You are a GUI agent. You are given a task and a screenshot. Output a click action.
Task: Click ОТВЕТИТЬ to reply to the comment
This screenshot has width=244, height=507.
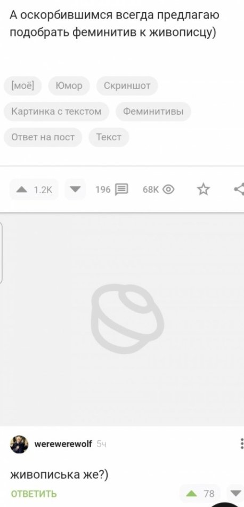click(x=34, y=494)
